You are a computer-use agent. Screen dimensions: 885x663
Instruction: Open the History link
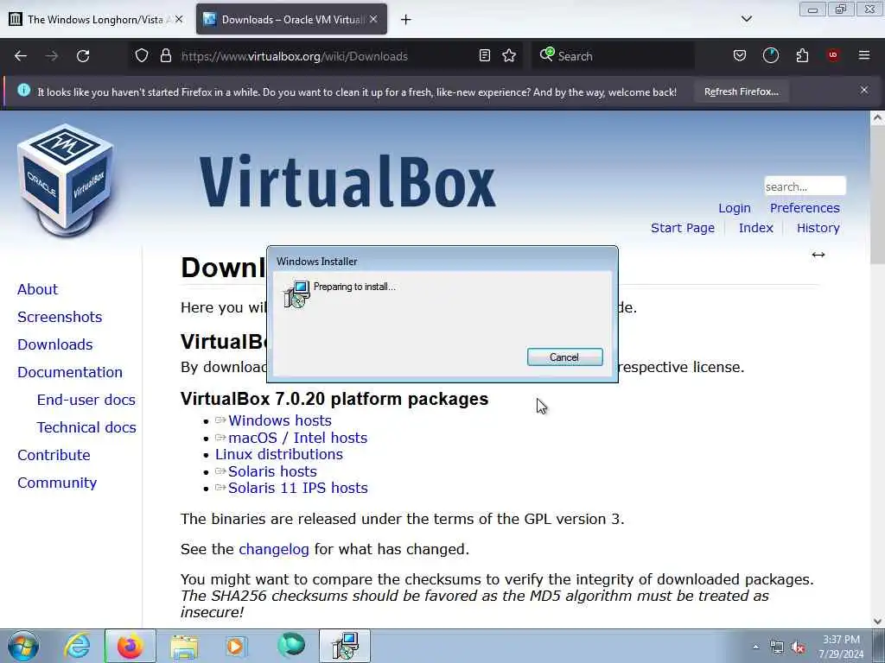(818, 228)
